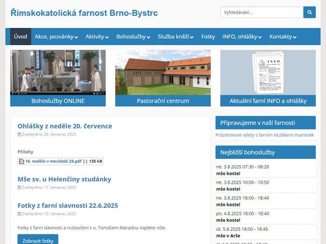The height and width of the screenshot is (244, 326).
Task: Select the service ne. 3.8.2025 10:00 - 10:50
Action: click(243, 182)
